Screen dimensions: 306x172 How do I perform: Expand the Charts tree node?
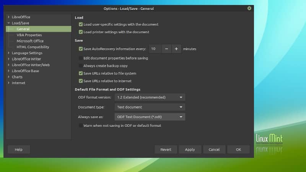pos(8,77)
